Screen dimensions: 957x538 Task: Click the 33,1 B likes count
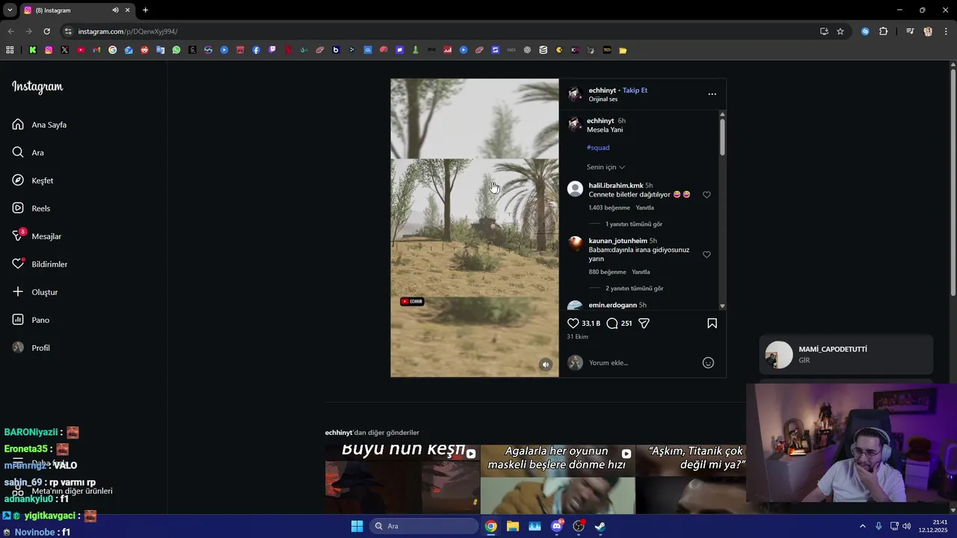[591, 324]
